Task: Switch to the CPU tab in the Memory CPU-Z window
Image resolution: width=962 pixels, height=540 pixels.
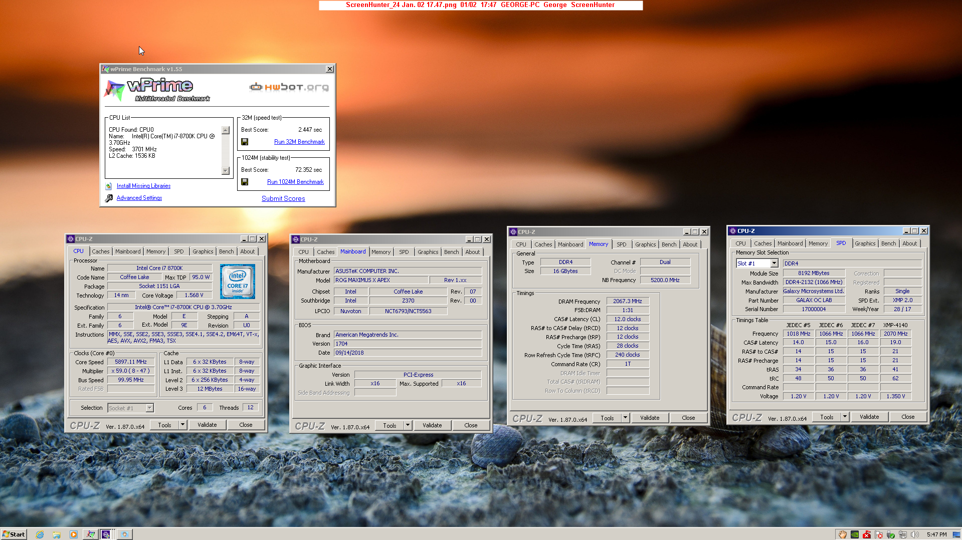Action: point(521,244)
